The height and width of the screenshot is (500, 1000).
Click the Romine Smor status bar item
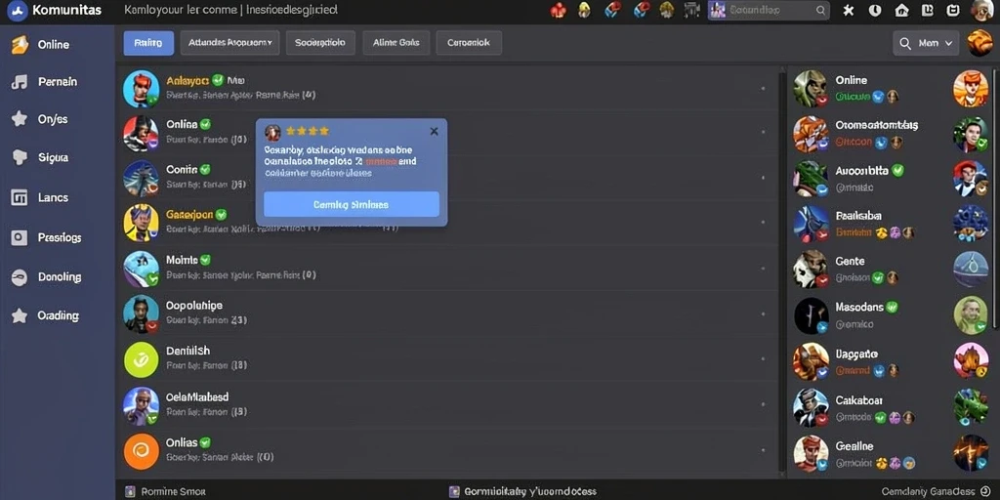[166, 492]
